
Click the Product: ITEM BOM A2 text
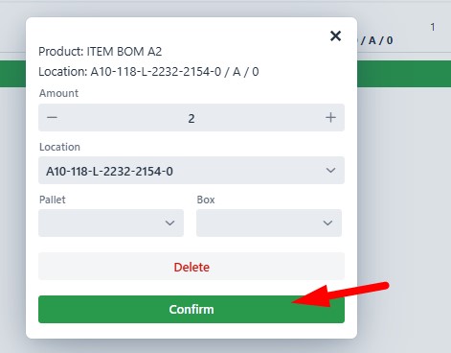point(100,52)
